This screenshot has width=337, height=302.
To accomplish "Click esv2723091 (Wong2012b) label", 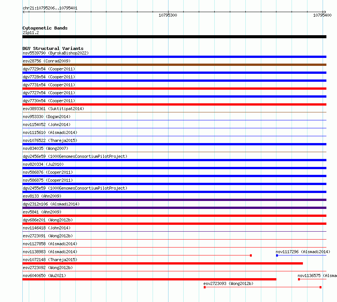I will click(48, 236).
